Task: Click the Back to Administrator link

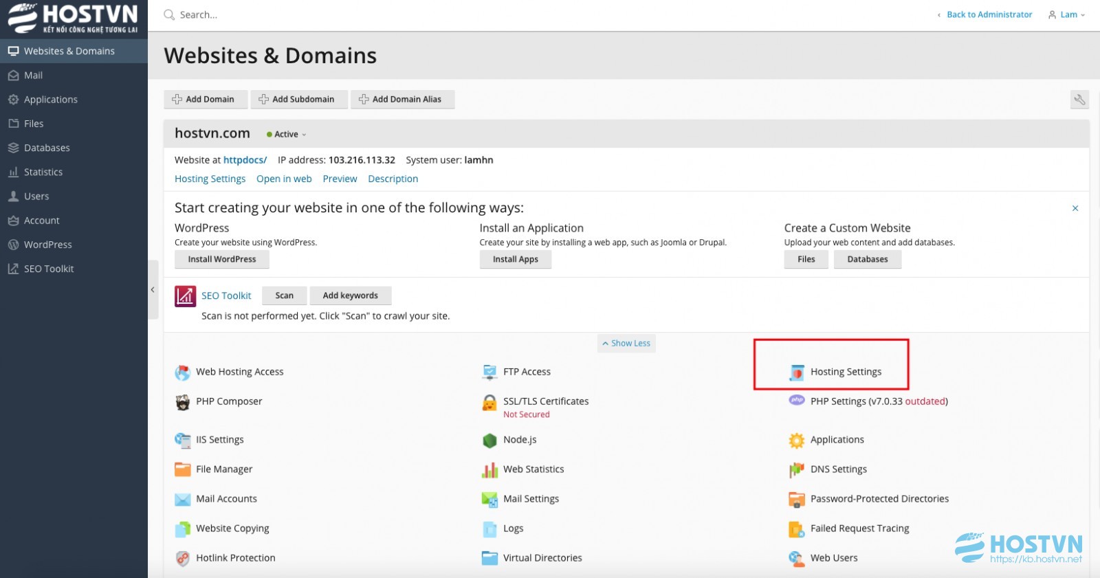Action: point(989,14)
